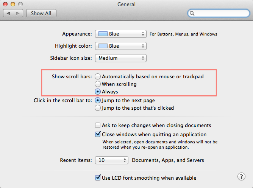Select Automatically based on mouse or trackpad
This screenshot has width=253, height=188.
coord(98,76)
